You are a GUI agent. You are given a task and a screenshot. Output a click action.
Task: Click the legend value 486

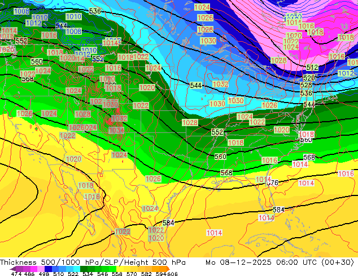tap(29, 274)
